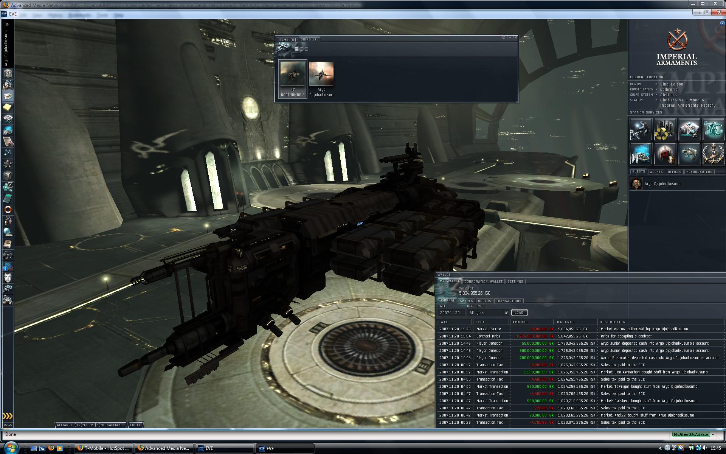Expand the sidebar with the double chevron
The height and width of the screenshot is (454, 726).
(x=7, y=24)
